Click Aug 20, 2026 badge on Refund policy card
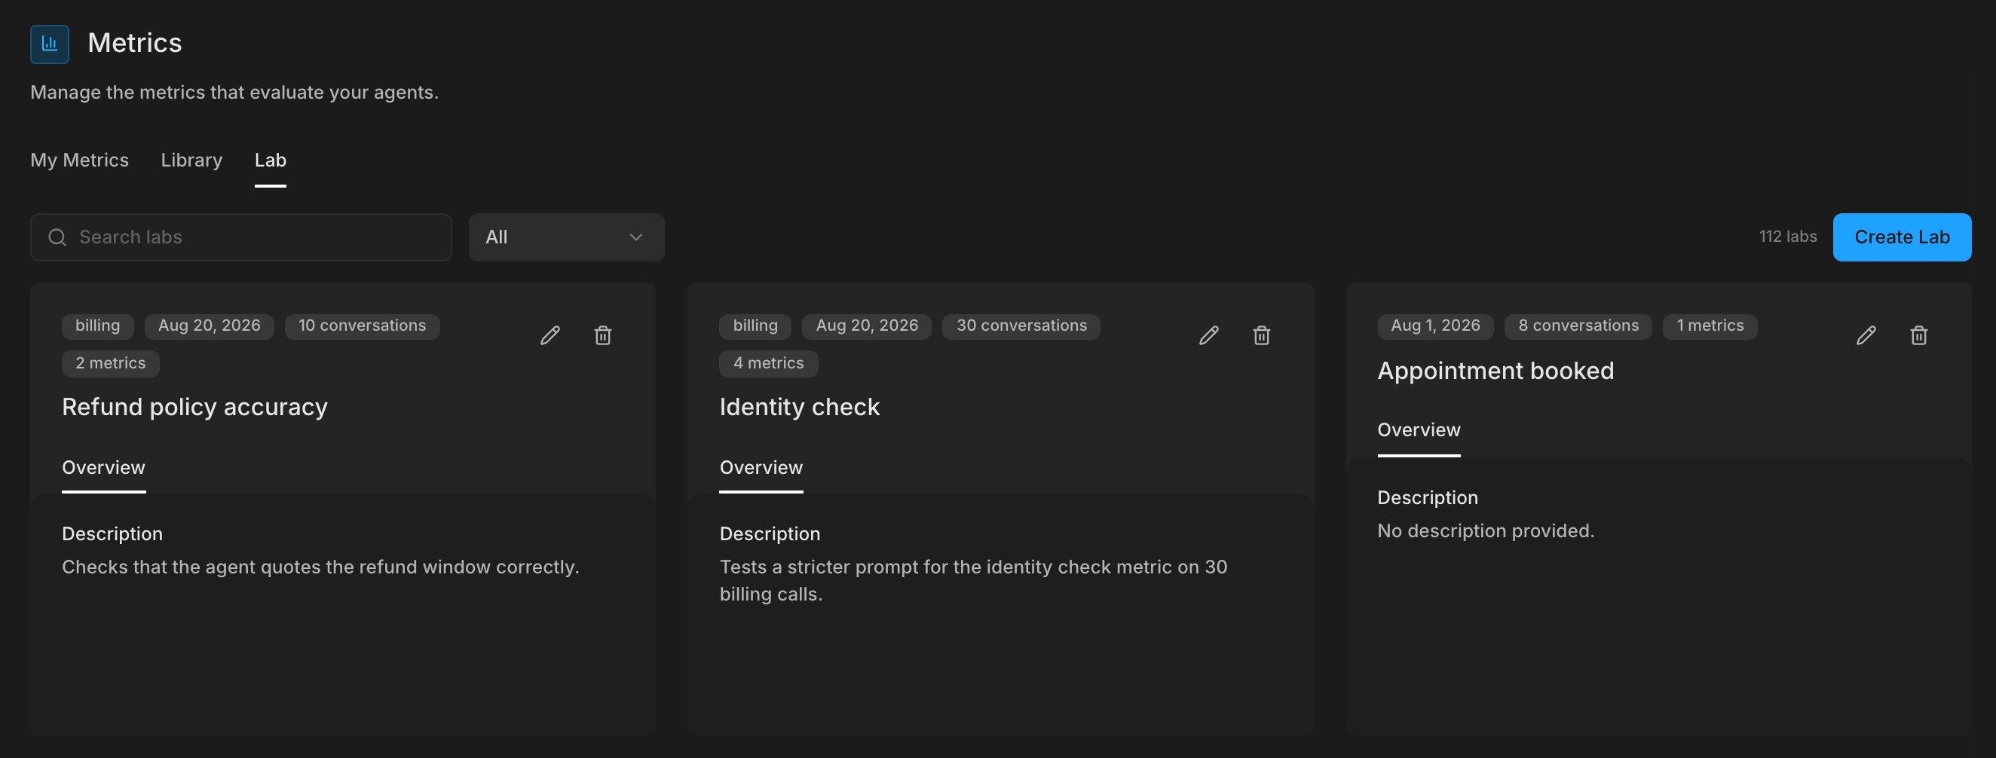 [210, 326]
